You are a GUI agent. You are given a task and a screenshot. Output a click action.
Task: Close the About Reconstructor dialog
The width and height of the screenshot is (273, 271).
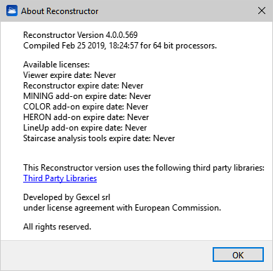(262, 11)
